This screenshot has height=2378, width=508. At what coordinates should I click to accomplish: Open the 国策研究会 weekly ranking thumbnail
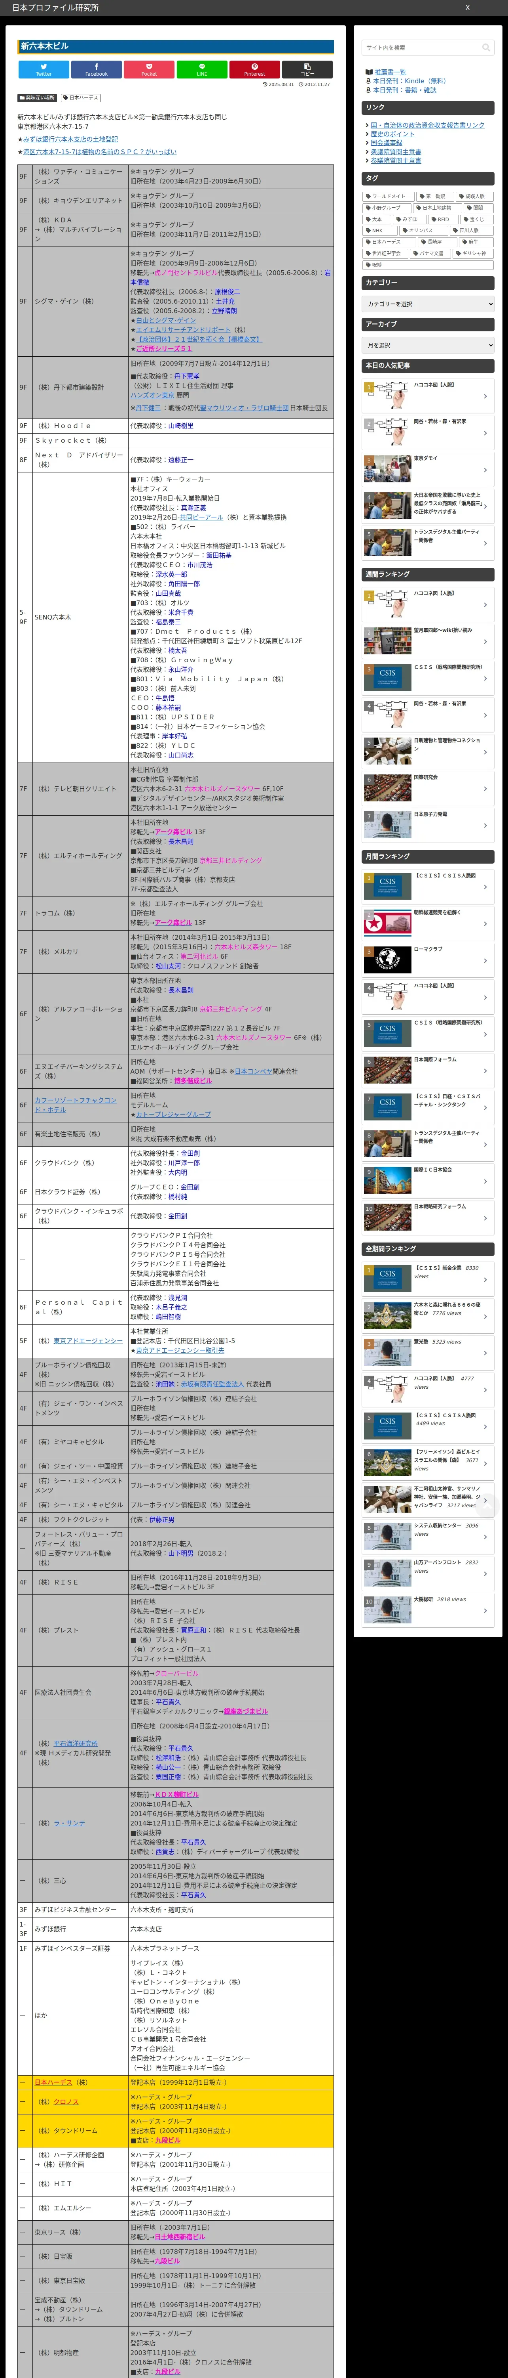pyautogui.click(x=387, y=788)
